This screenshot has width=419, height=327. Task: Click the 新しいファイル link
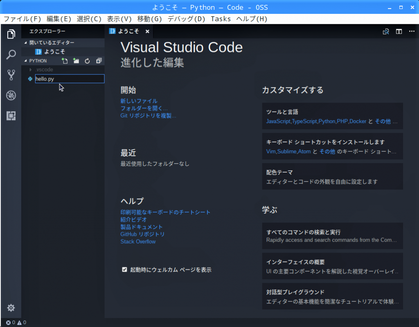pos(139,101)
